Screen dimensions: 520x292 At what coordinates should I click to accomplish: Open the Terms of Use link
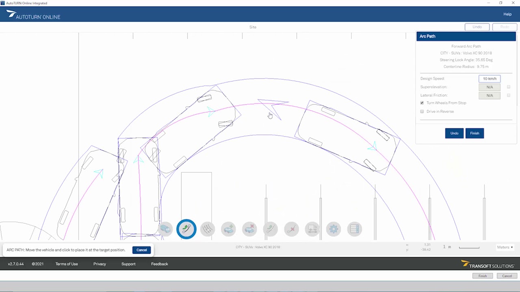67,264
